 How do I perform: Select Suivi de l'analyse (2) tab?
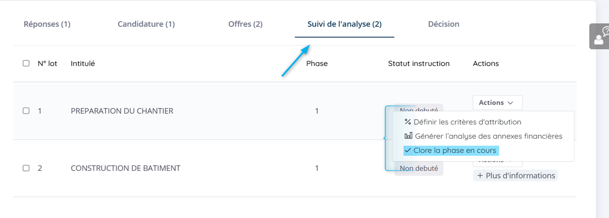(x=344, y=24)
